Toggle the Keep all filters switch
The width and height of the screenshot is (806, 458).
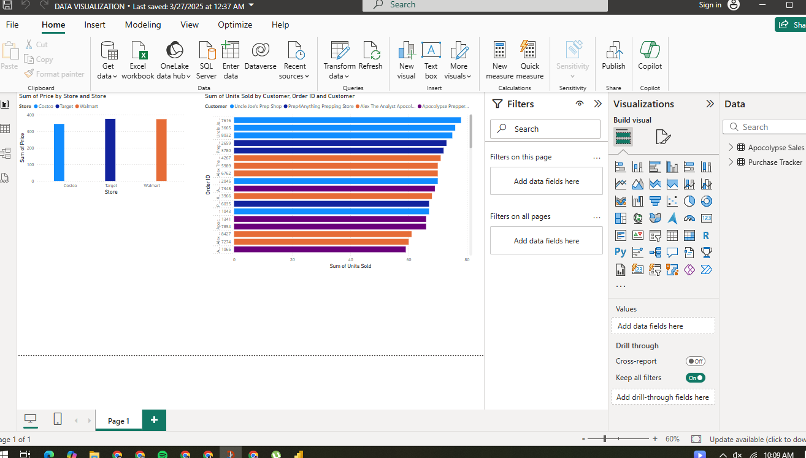696,378
